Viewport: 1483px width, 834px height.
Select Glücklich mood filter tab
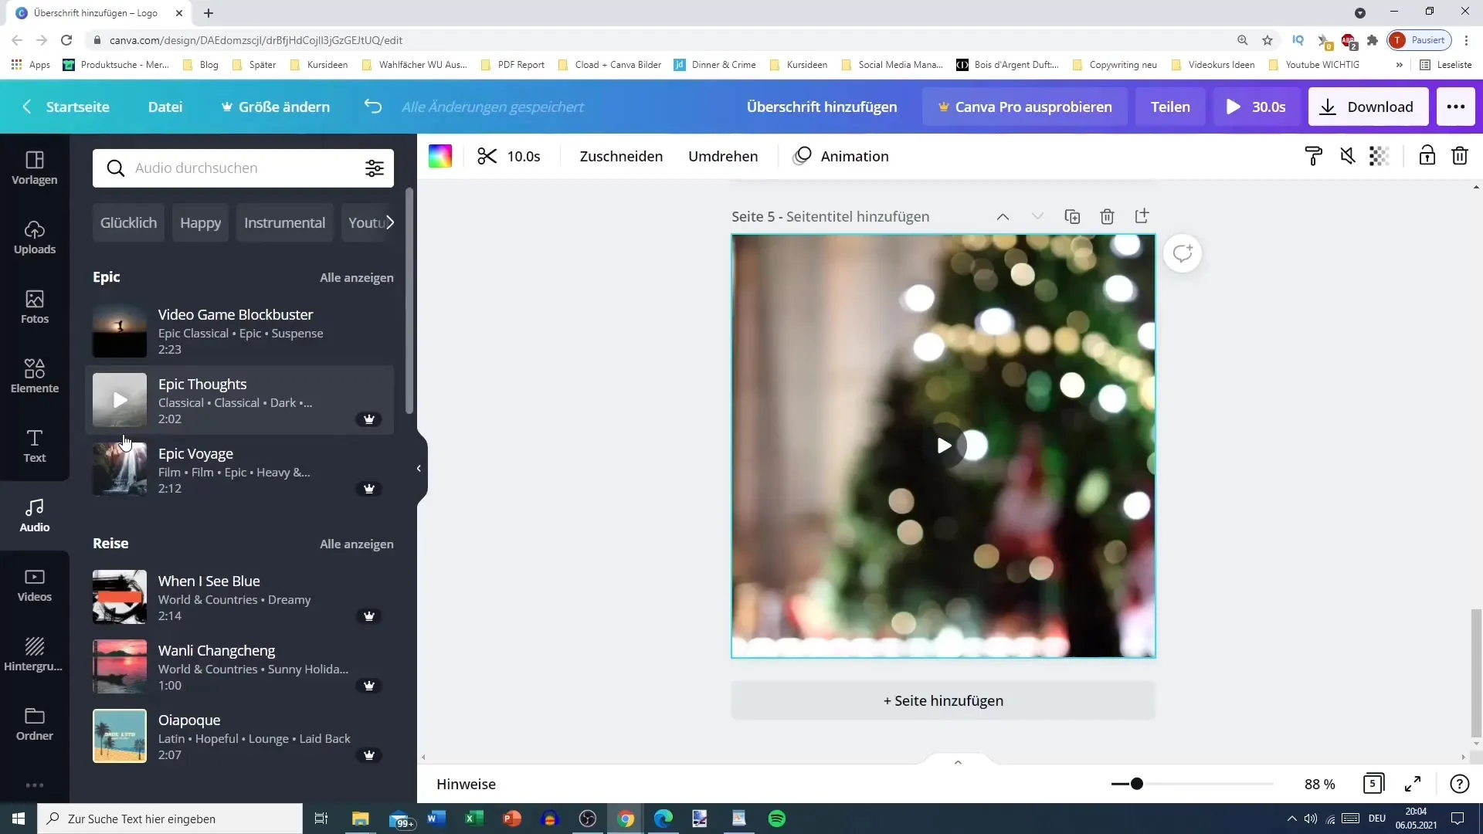128,222
